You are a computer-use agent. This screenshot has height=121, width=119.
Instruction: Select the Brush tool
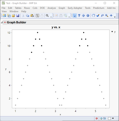coord(98,16)
